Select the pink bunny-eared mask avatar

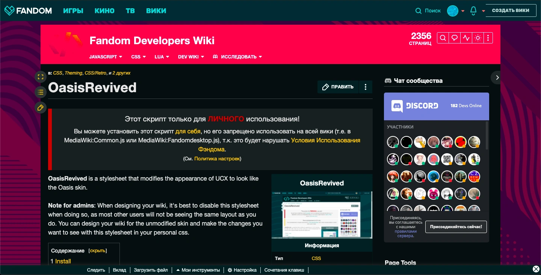[434, 194]
